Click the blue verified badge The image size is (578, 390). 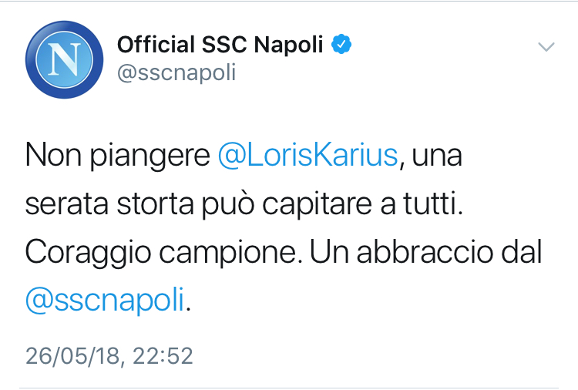pyautogui.click(x=341, y=45)
